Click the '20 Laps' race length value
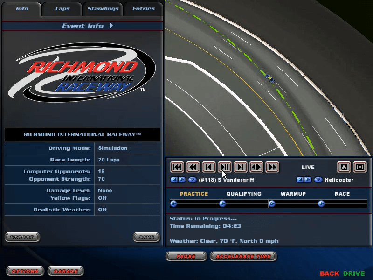The image size is (373, 280). 109,160
